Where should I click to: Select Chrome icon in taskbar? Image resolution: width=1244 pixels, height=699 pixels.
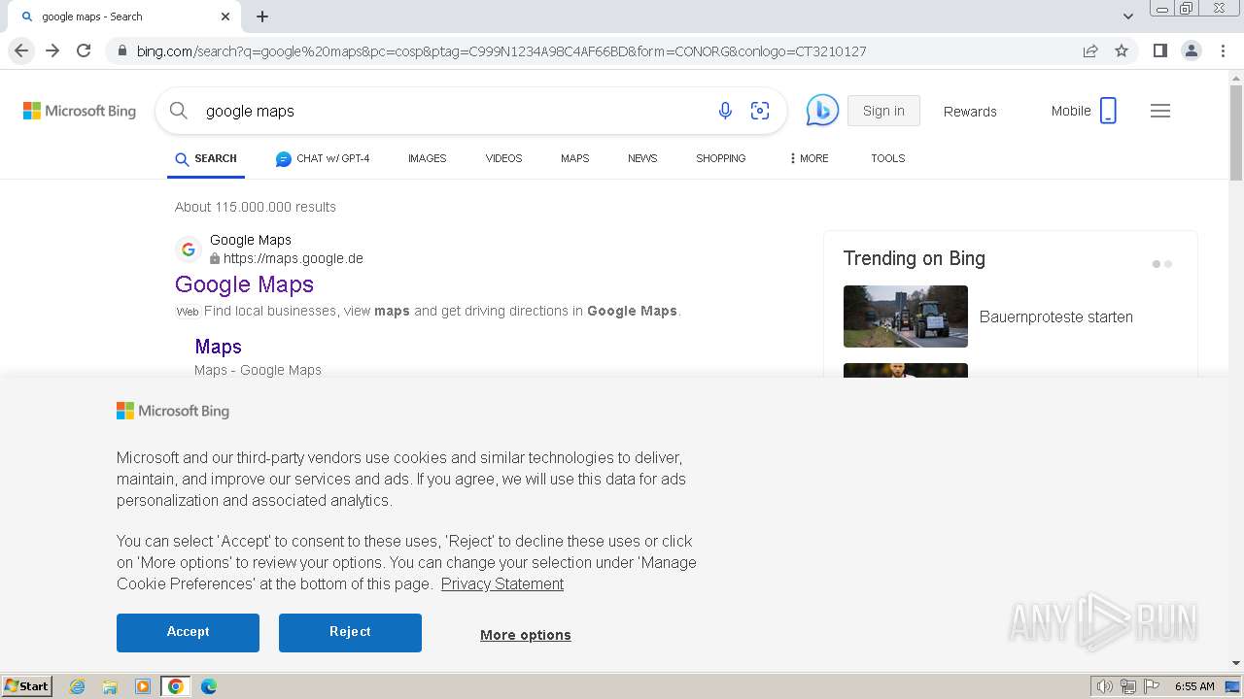tap(176, 686)
